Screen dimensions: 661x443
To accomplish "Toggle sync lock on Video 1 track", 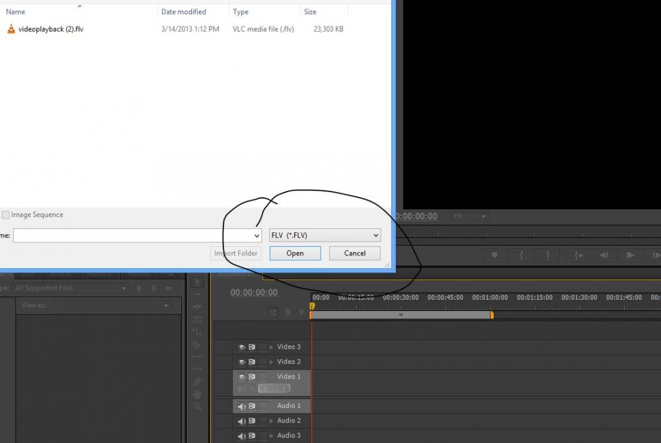I will coord(252,376).
